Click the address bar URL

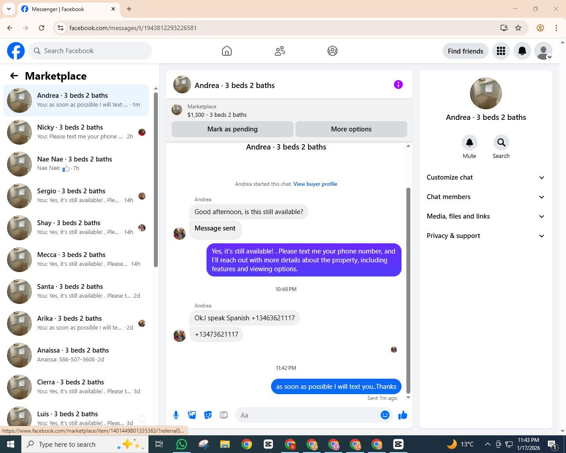click(x=133, y=28)
